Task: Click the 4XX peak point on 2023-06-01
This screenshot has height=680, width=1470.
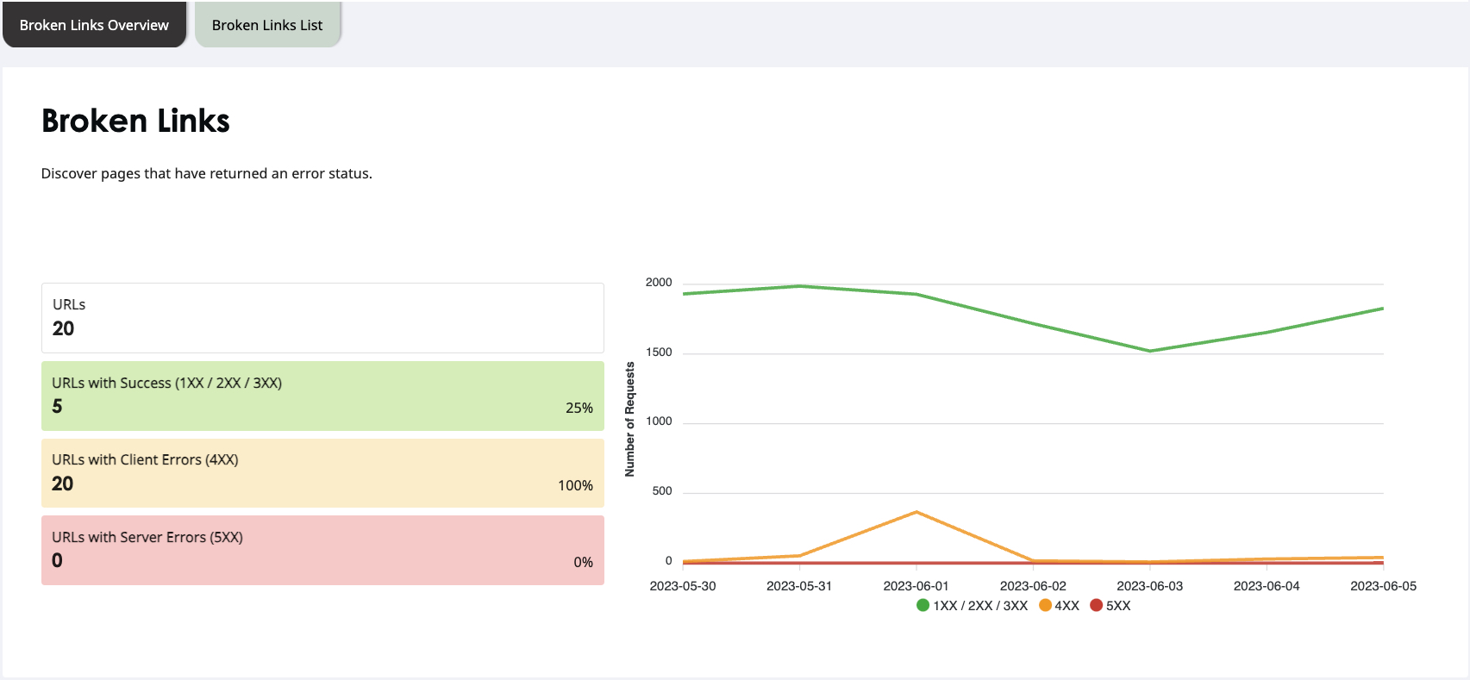Action: tap(916, 512)
